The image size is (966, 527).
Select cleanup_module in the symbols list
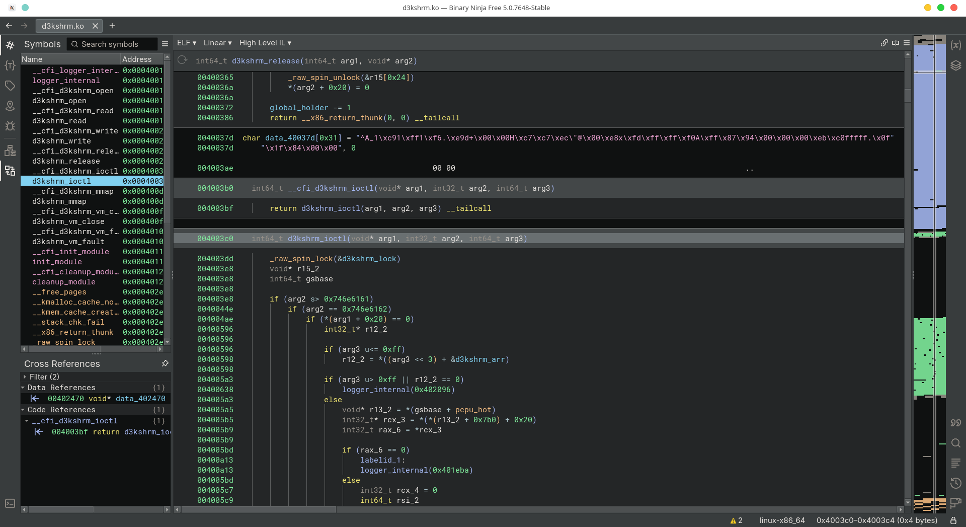[x=92, y=282]
